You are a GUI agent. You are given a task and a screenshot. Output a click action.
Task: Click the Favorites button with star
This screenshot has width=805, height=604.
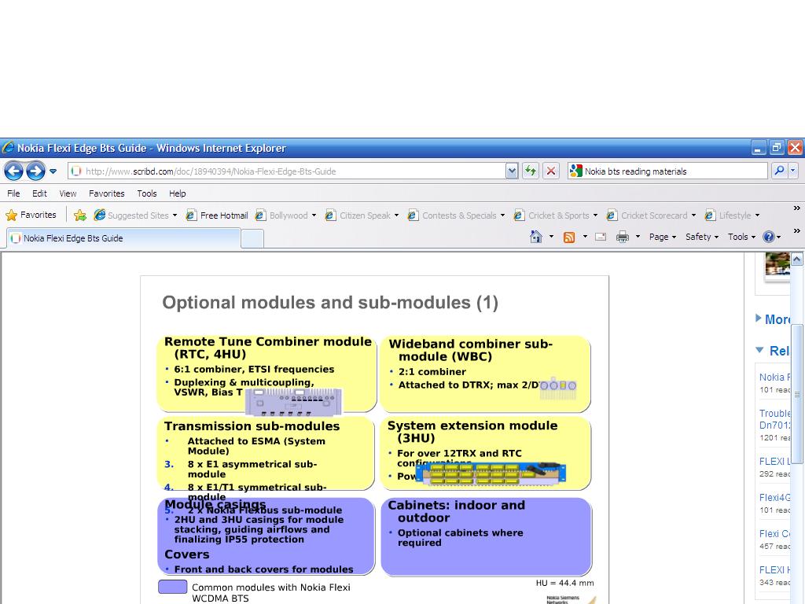31,215
